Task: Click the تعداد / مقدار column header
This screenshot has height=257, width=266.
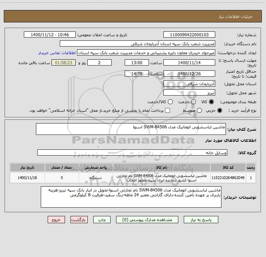Action: click(62, 167)
